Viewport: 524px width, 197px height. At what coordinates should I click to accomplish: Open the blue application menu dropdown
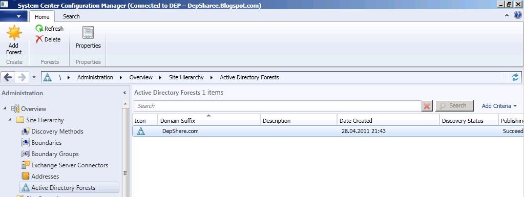pos(14,16)
